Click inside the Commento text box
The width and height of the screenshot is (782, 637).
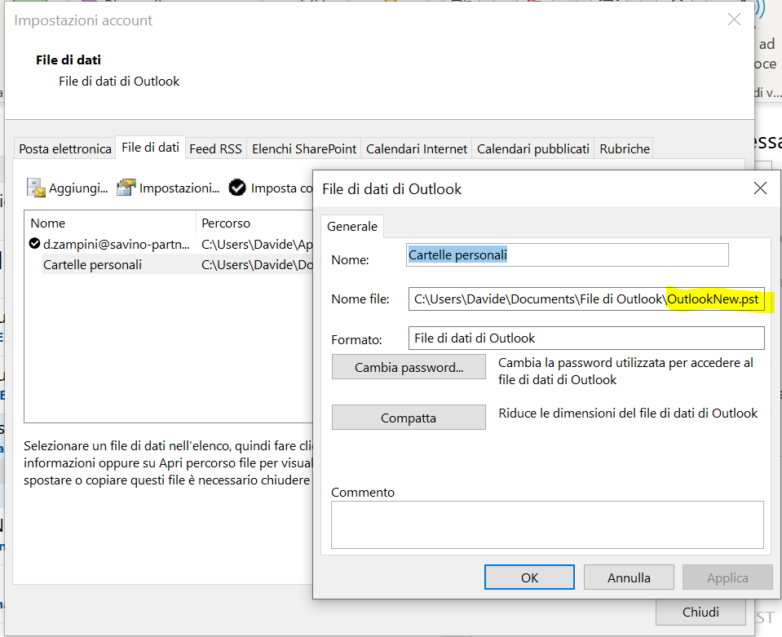click(x=547, y=524)
